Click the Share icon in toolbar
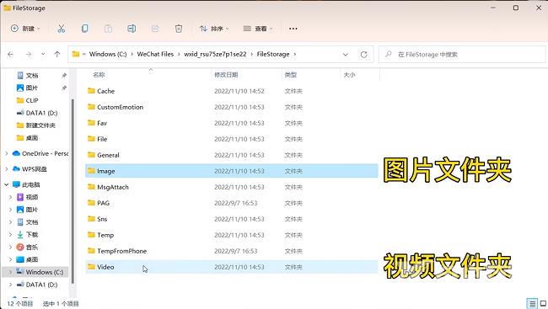The width and height of the screenshot is (548, 309). tap(155, 29)
